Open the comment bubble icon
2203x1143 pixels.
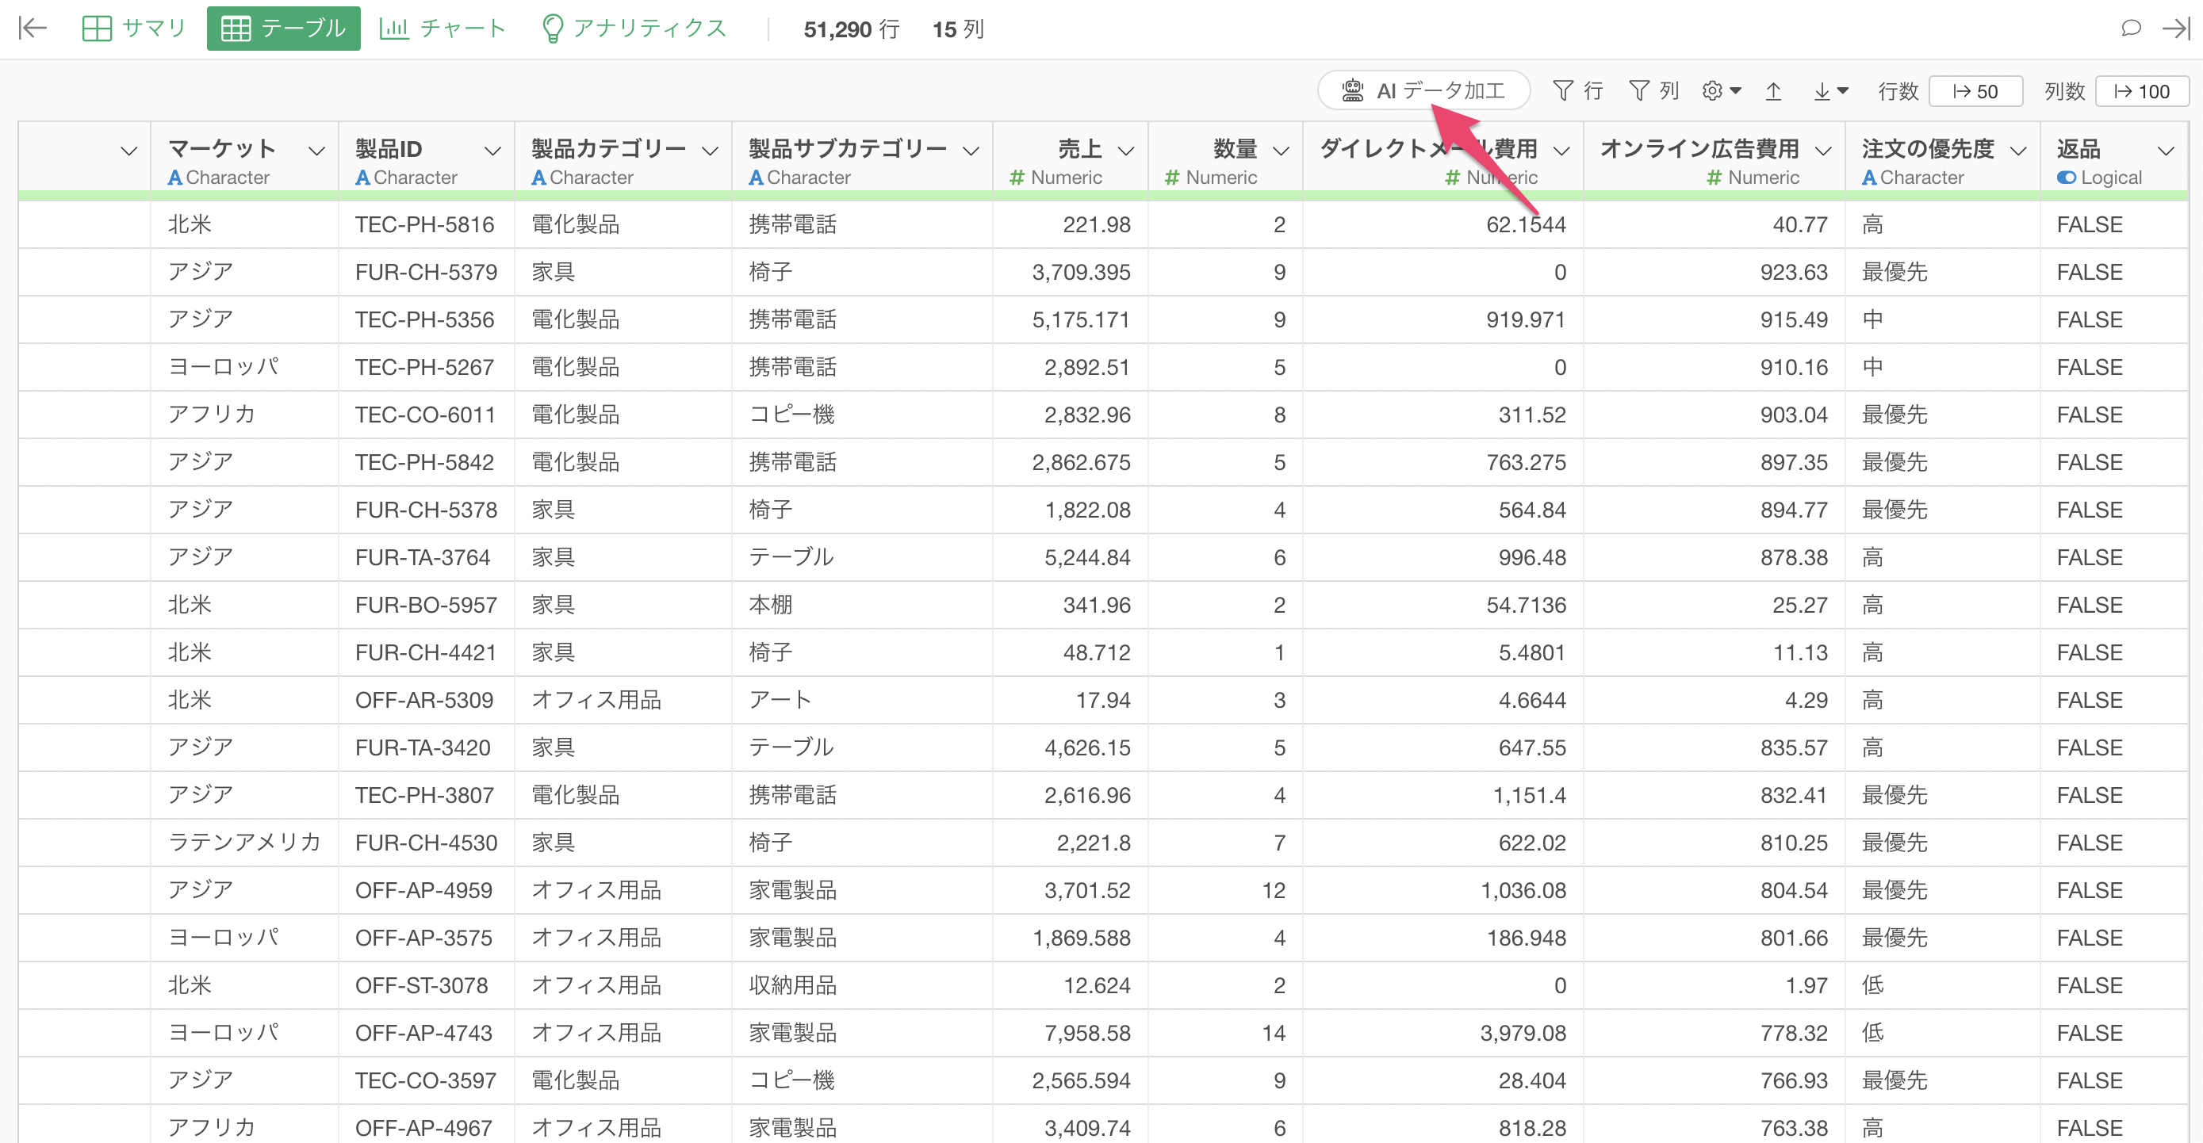click(x=2130, y=29)
